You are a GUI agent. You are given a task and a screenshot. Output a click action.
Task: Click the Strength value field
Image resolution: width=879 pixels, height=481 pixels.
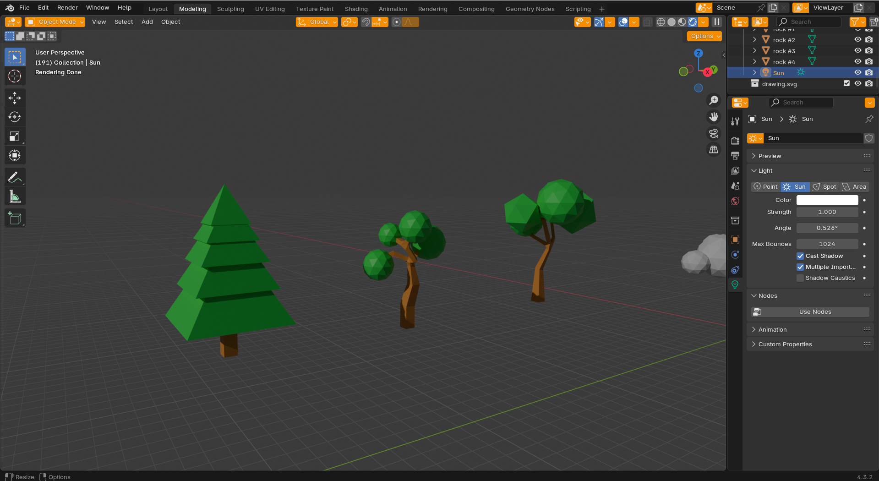827,212
